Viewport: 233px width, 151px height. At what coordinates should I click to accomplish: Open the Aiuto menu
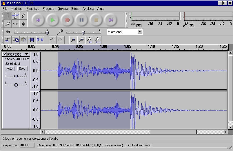coord(101,9)
